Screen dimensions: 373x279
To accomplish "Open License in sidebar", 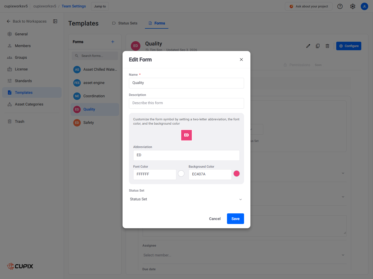I will pos(32,69).
